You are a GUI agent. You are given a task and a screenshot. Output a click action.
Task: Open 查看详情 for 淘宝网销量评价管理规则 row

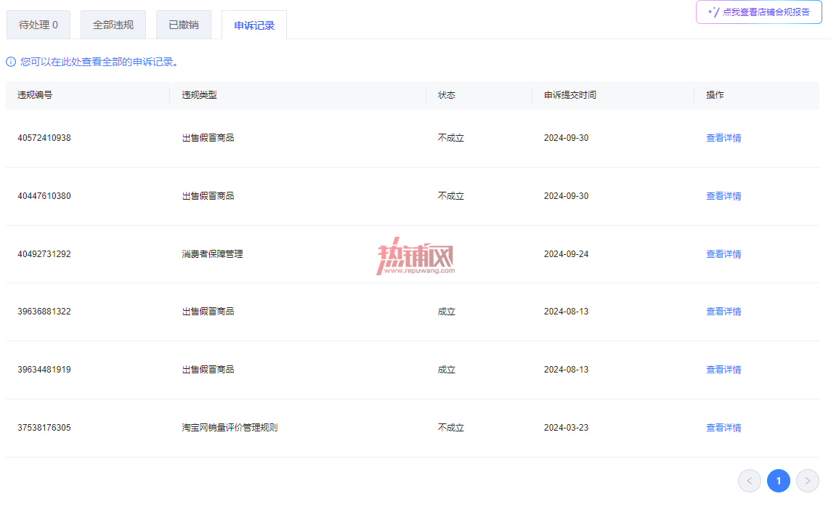pyautogui.click(x=723, y=428)
